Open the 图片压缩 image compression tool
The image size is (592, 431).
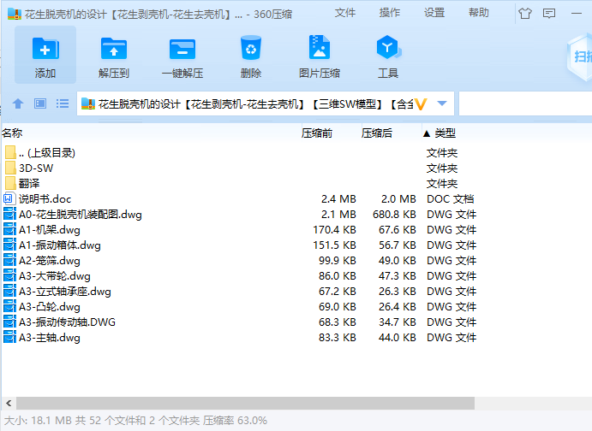click(x=320, y=48)
